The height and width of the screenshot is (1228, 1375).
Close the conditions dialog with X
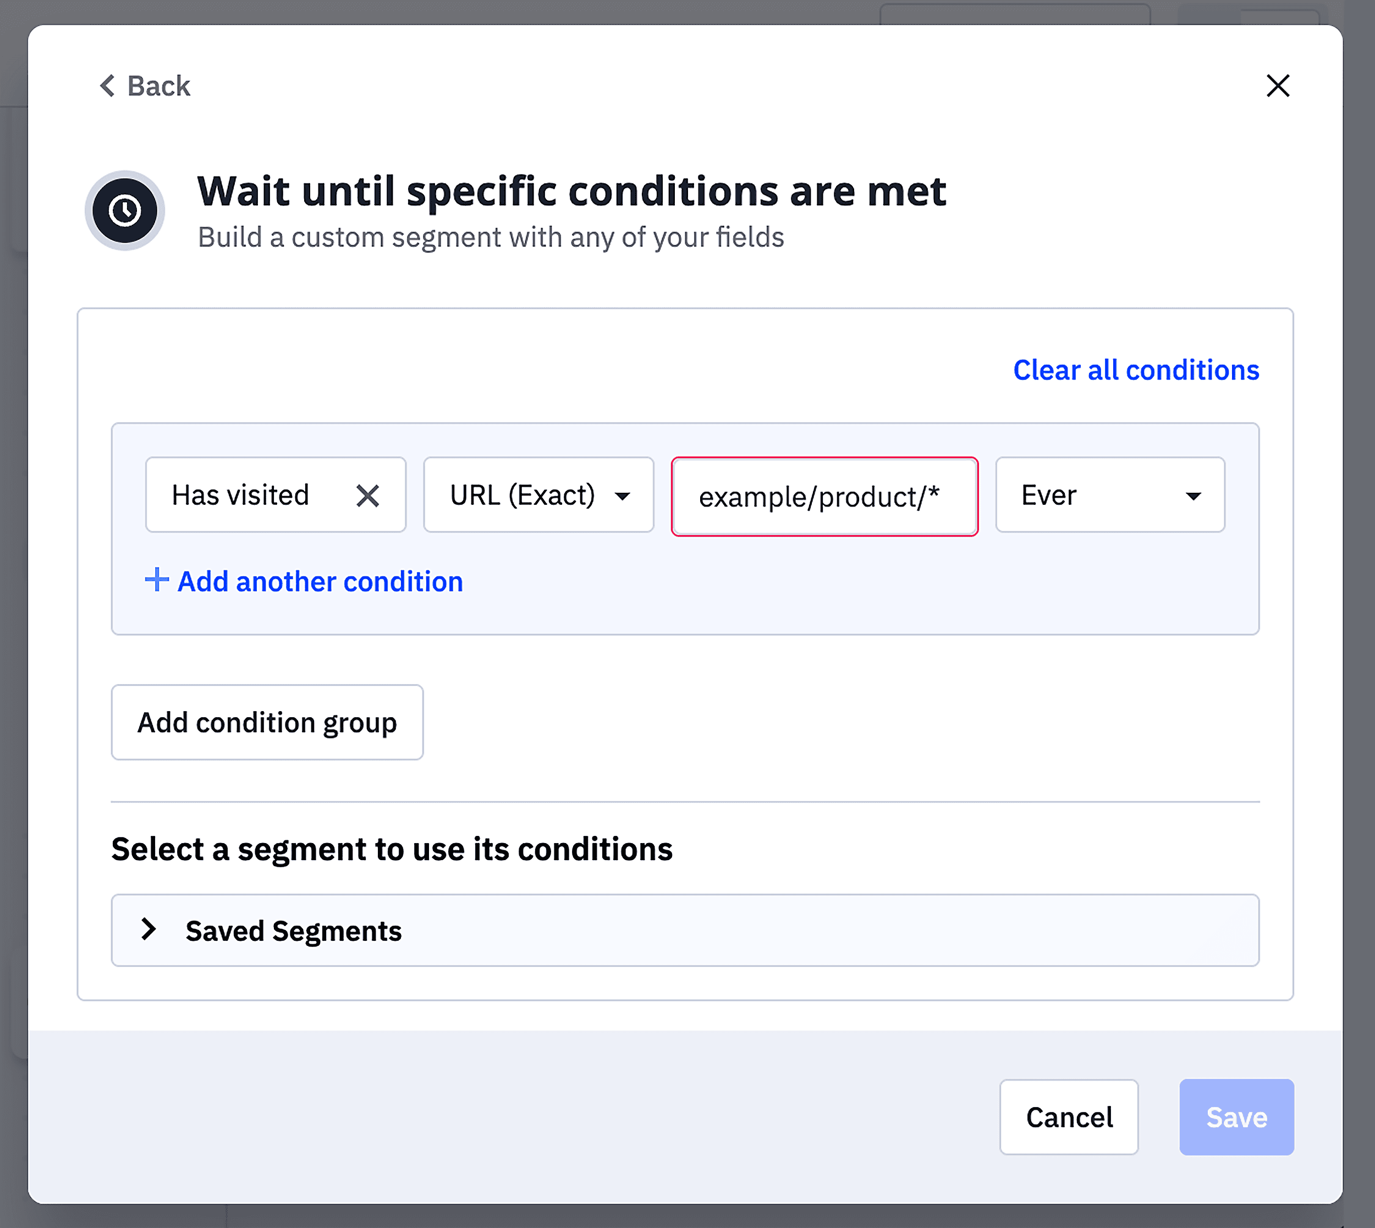point(1277,86)
